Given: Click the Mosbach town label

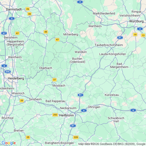Looking at the screenshot, I should [x=59, y=86].
